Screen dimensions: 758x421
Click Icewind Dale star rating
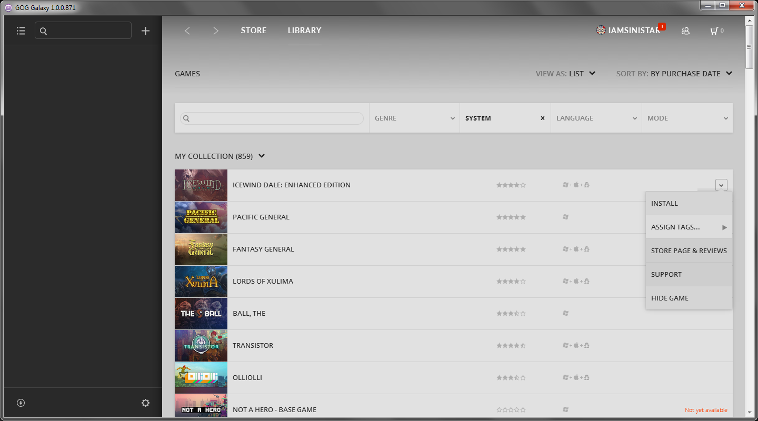511,185
